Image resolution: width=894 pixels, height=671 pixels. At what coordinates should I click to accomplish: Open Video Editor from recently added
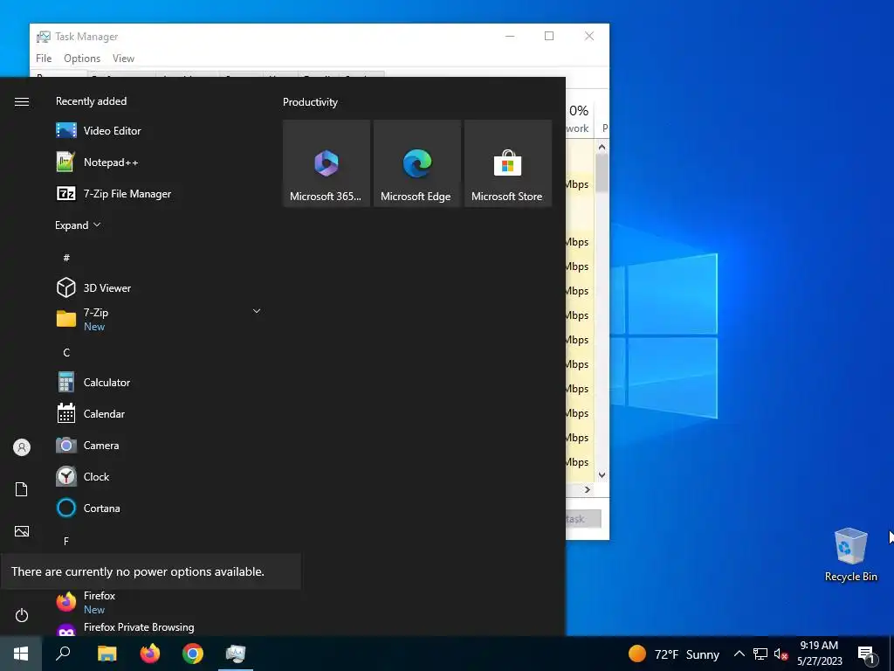(x=159, y=131)
